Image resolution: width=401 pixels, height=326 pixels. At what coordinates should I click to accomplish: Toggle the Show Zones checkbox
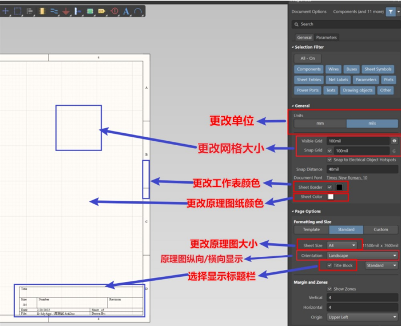pyautogui.click(x=329, y=289)
